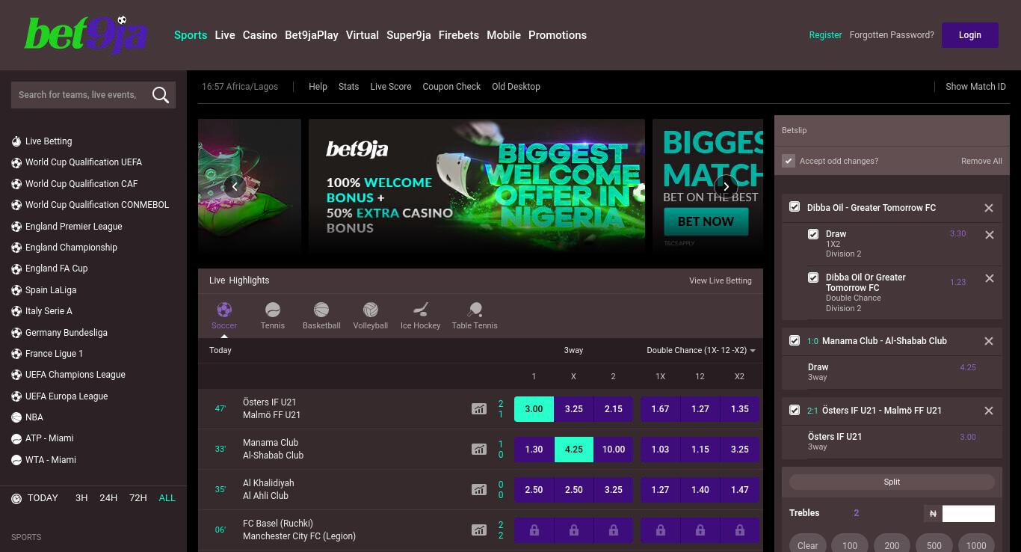Uncheck Dibba Oil - Greater Tomorrow FC event checkbox
Screen dimensions: 1021x552
(795, 207)
